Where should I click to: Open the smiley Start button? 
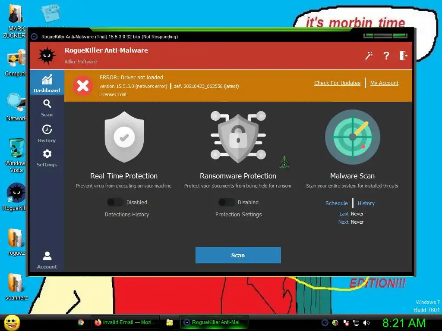point(12,322)
